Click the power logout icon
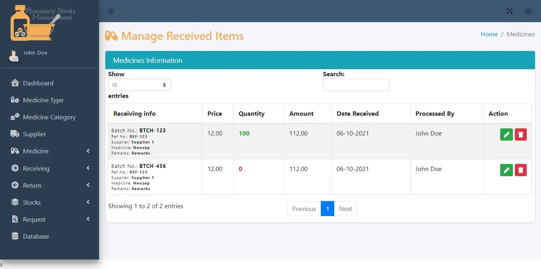541x269 pixels. coord(528,11)
